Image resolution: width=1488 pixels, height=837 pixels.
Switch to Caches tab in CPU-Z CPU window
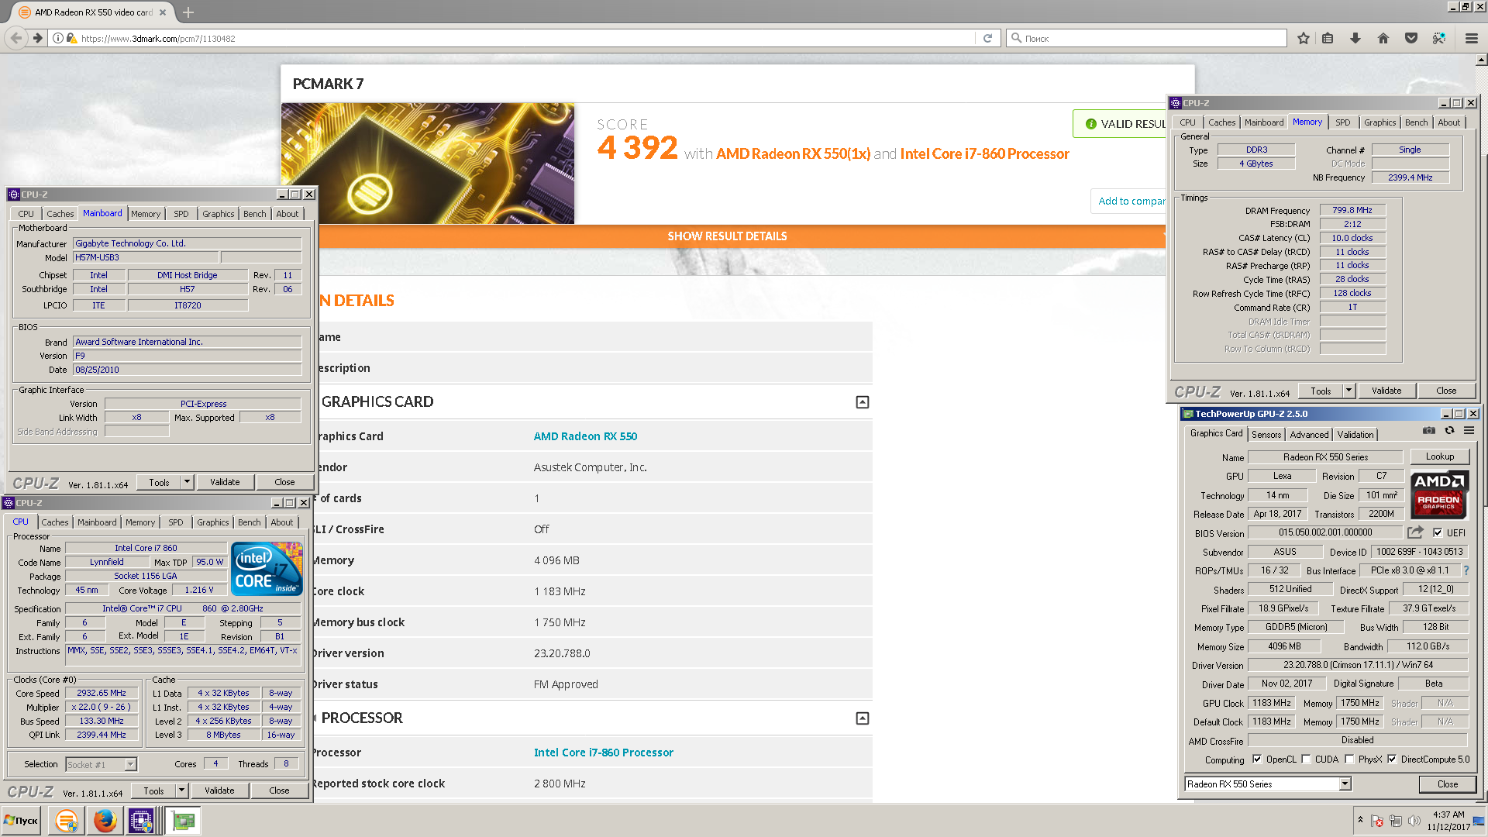(x=55, y=522)
